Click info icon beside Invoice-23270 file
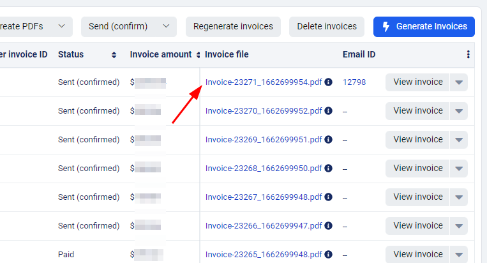 [329, 111]
